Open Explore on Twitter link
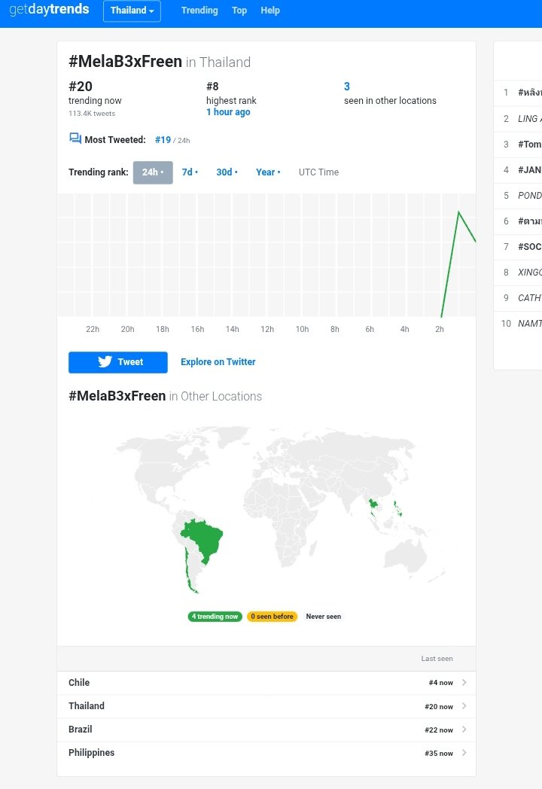 218,362
